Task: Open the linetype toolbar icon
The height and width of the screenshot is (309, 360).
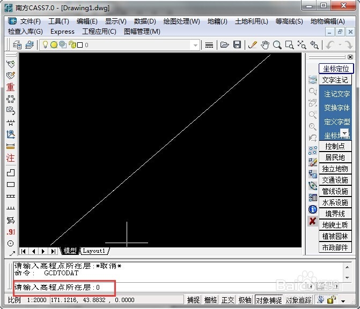Action: pyautogui.click(x=209, y=45)
